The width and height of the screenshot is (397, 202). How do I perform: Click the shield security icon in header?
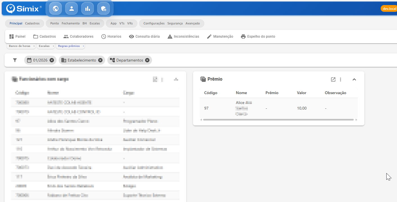(103, 9)
